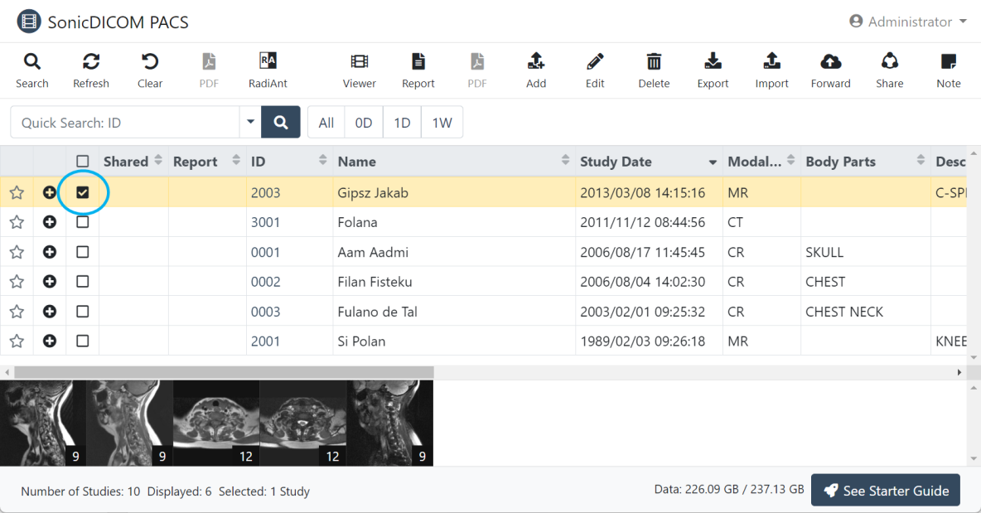This screenshot has height=513, width=981.
Task: Click the Export icon
Action: coord(713,70)
